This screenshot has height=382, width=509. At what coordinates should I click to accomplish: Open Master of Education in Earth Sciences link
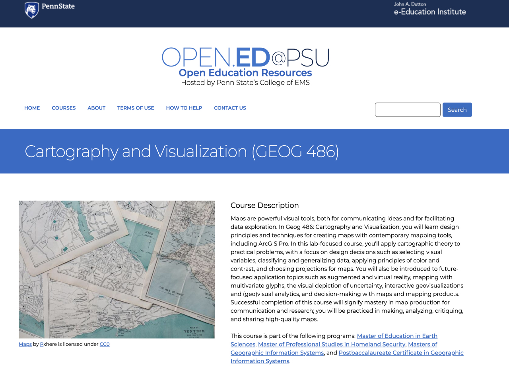pos(397,336)
